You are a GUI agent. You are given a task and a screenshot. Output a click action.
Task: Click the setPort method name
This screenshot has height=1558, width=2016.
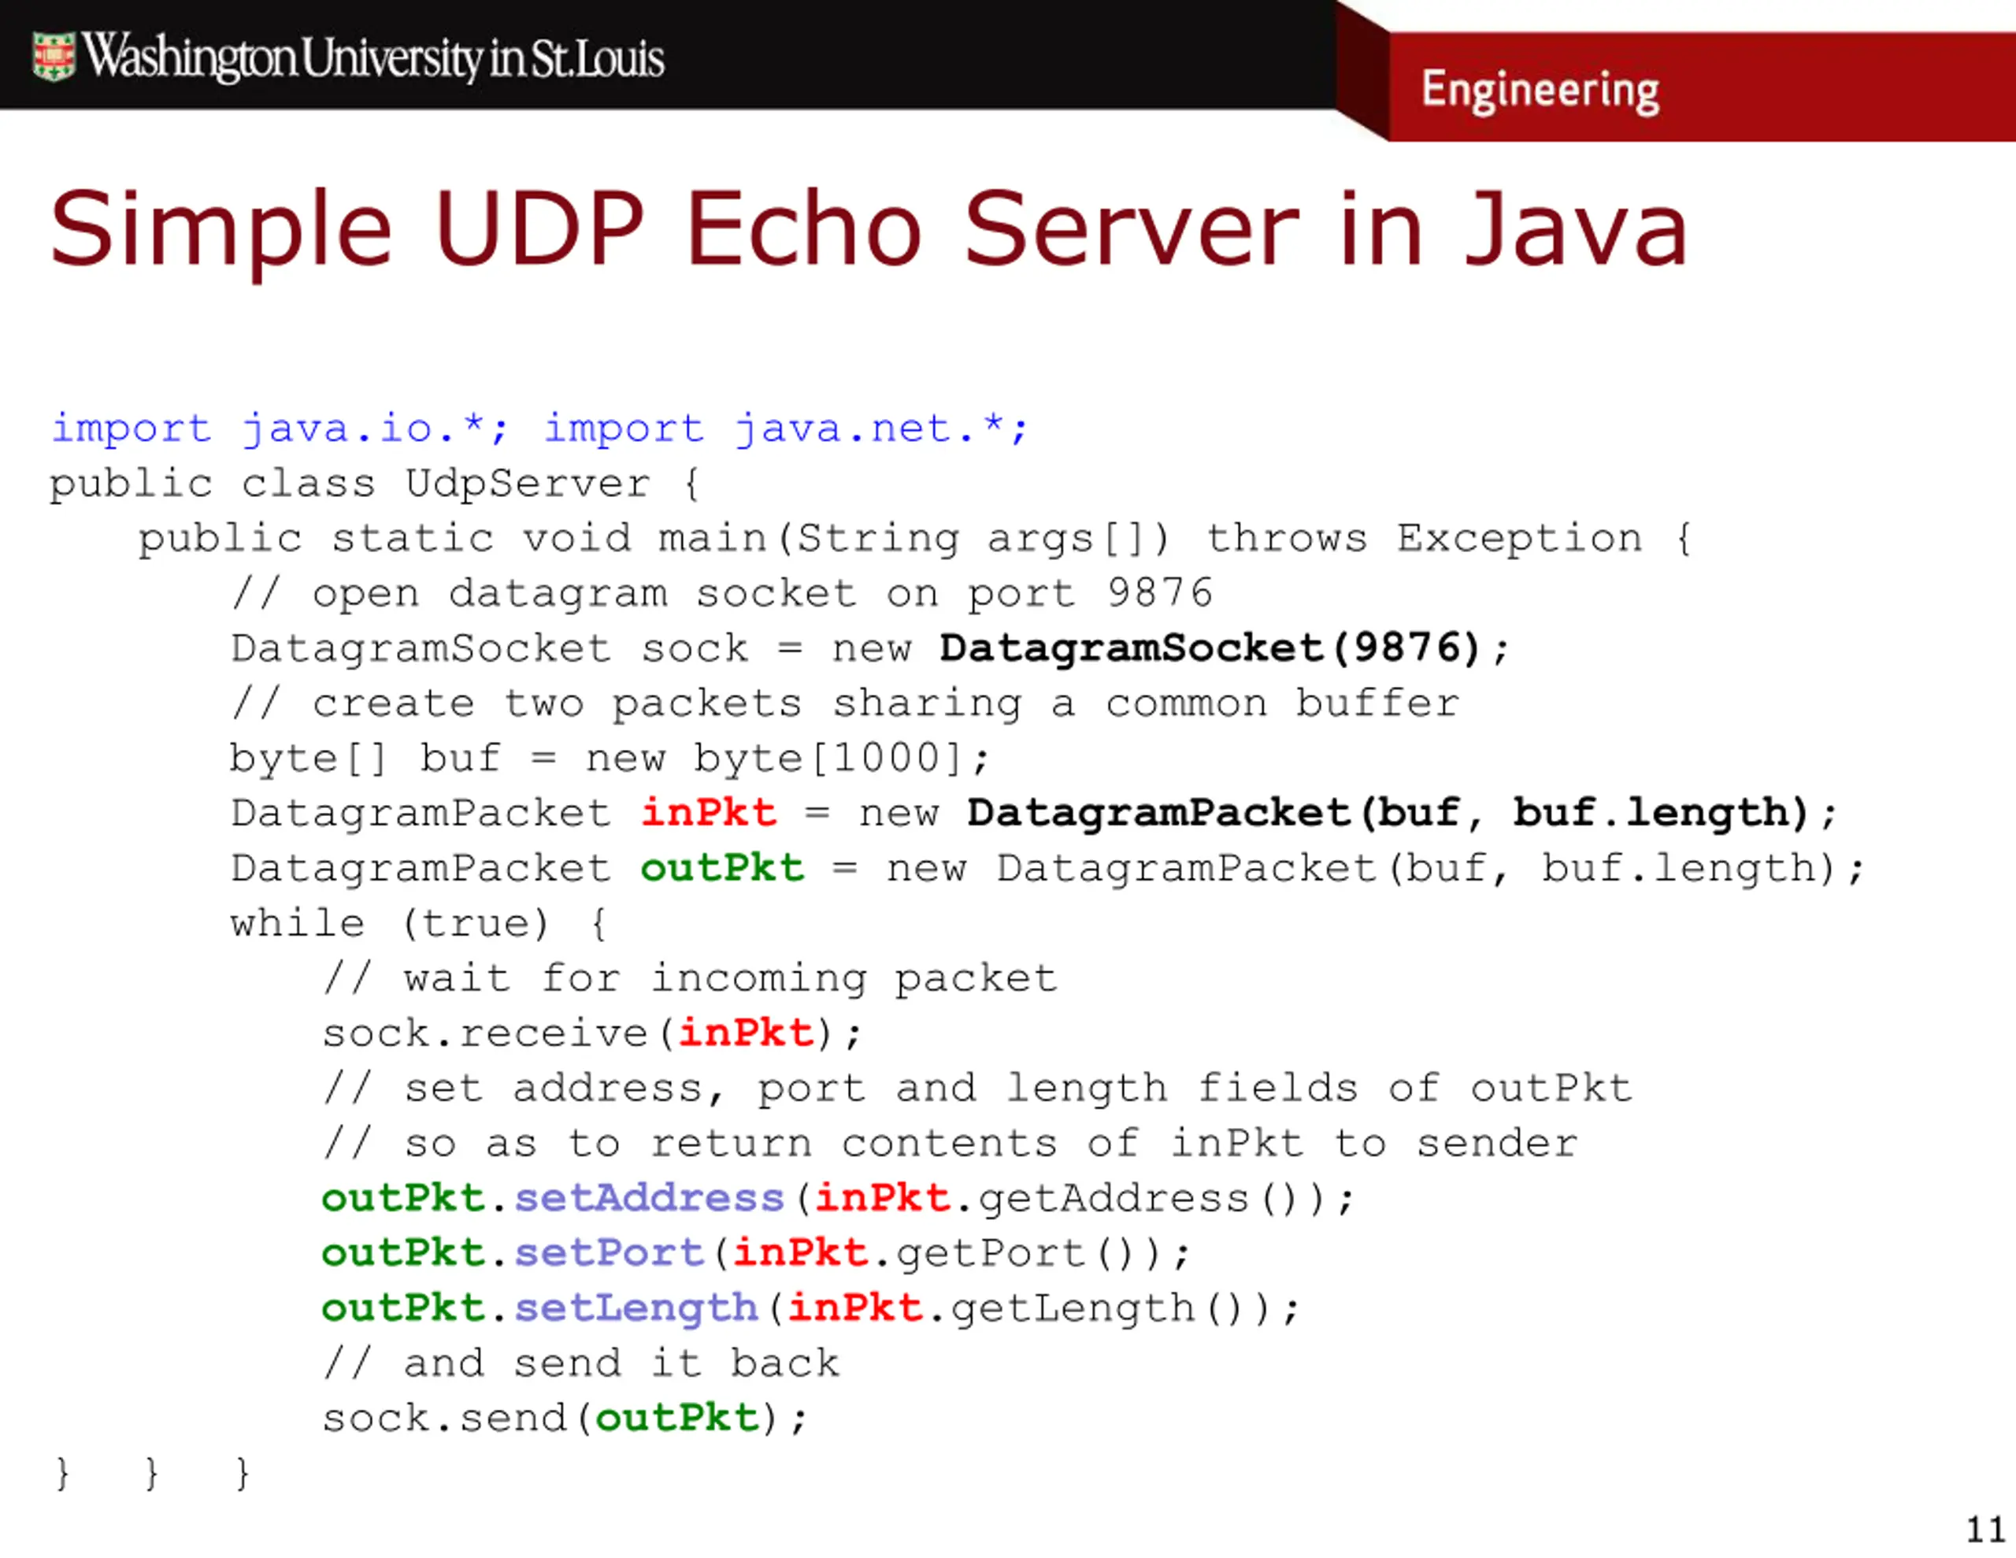coord(610,1253)
